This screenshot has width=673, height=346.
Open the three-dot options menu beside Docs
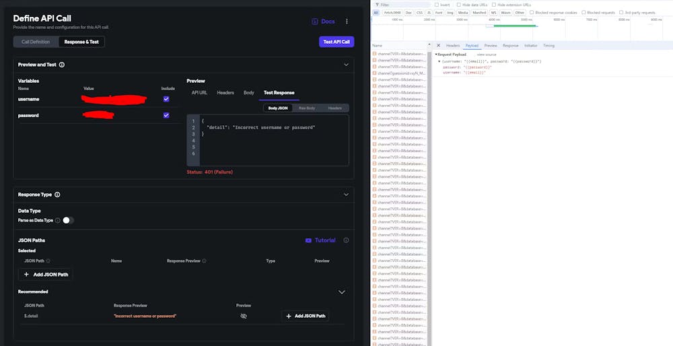(x=347, y=22)
